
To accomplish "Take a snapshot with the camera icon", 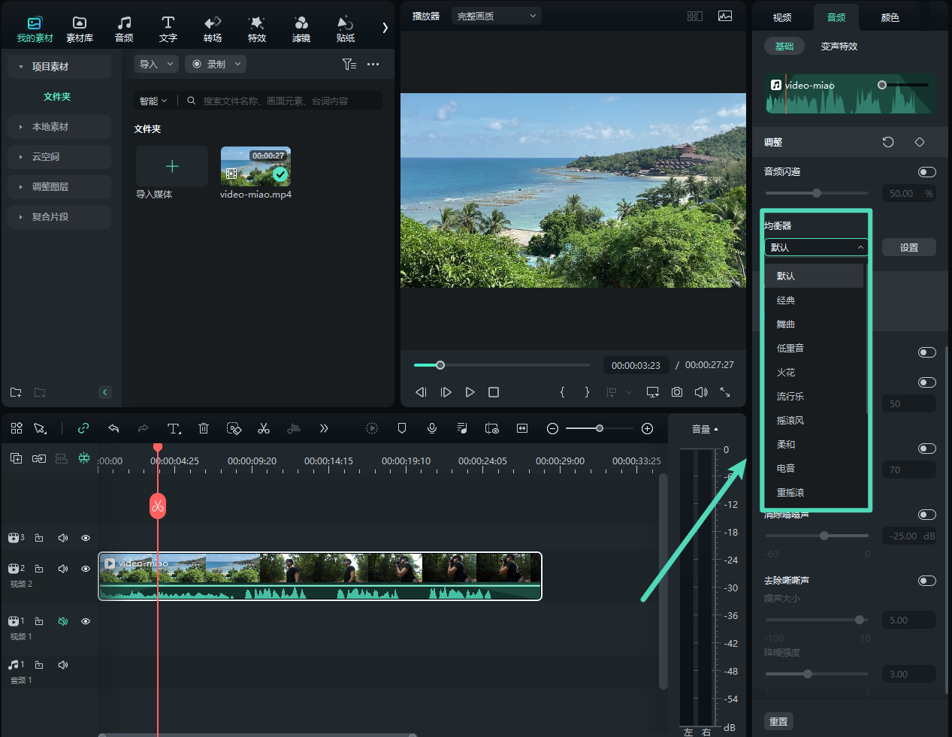I will click(677, 392).
